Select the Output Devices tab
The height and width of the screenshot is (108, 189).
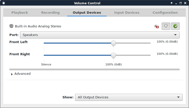(x=87, y=12)
